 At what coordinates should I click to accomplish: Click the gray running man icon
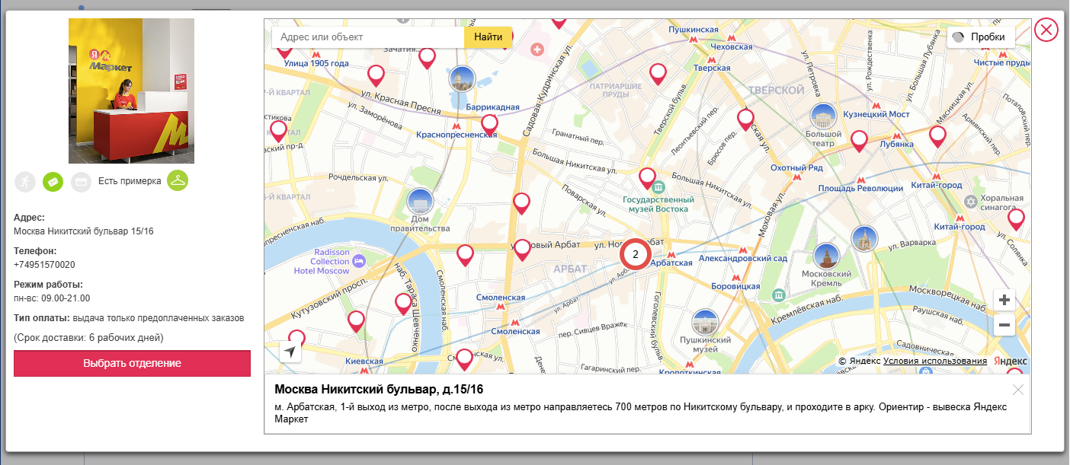[x=25, y=181]
